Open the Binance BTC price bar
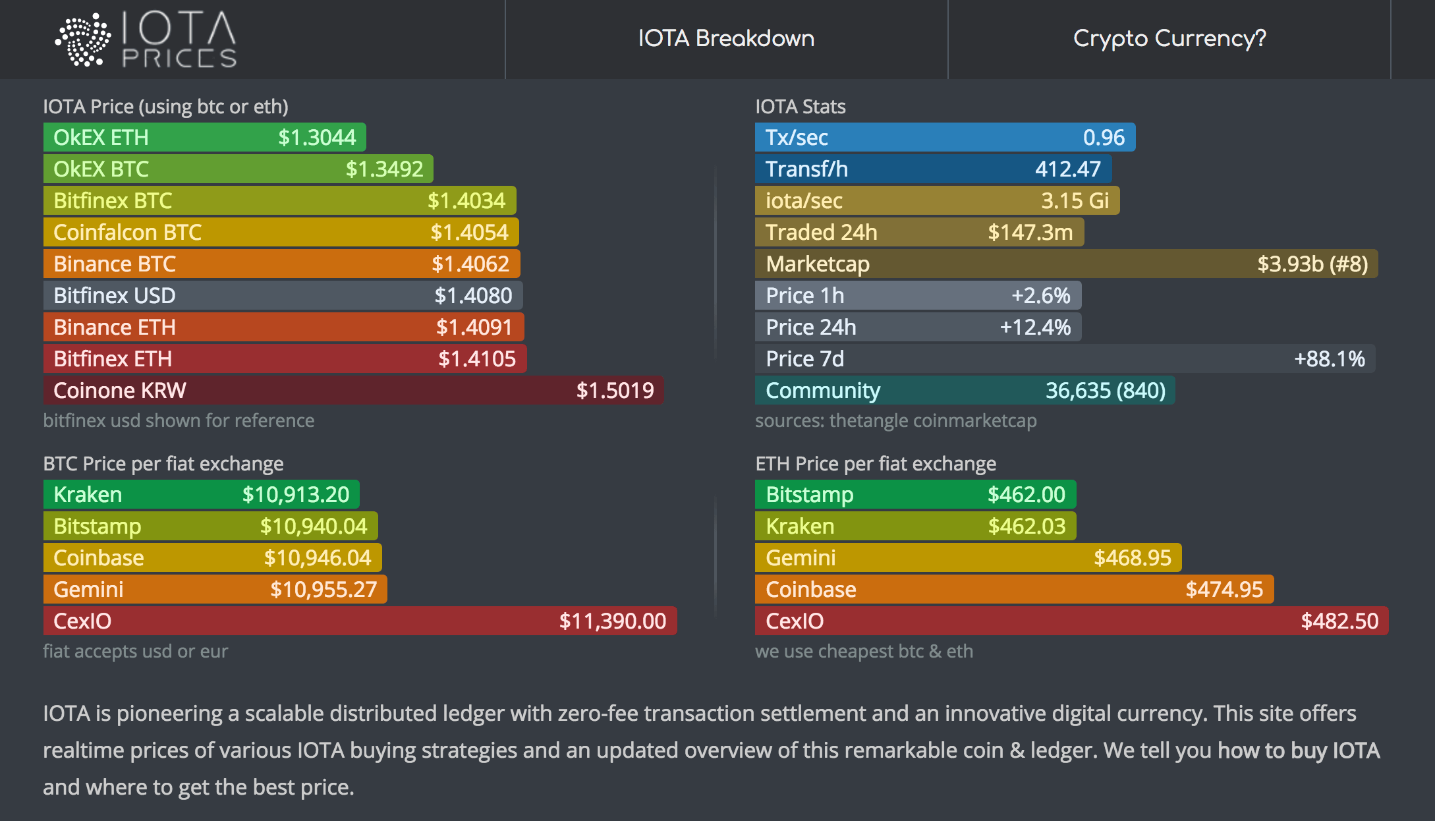 [281, 264]
